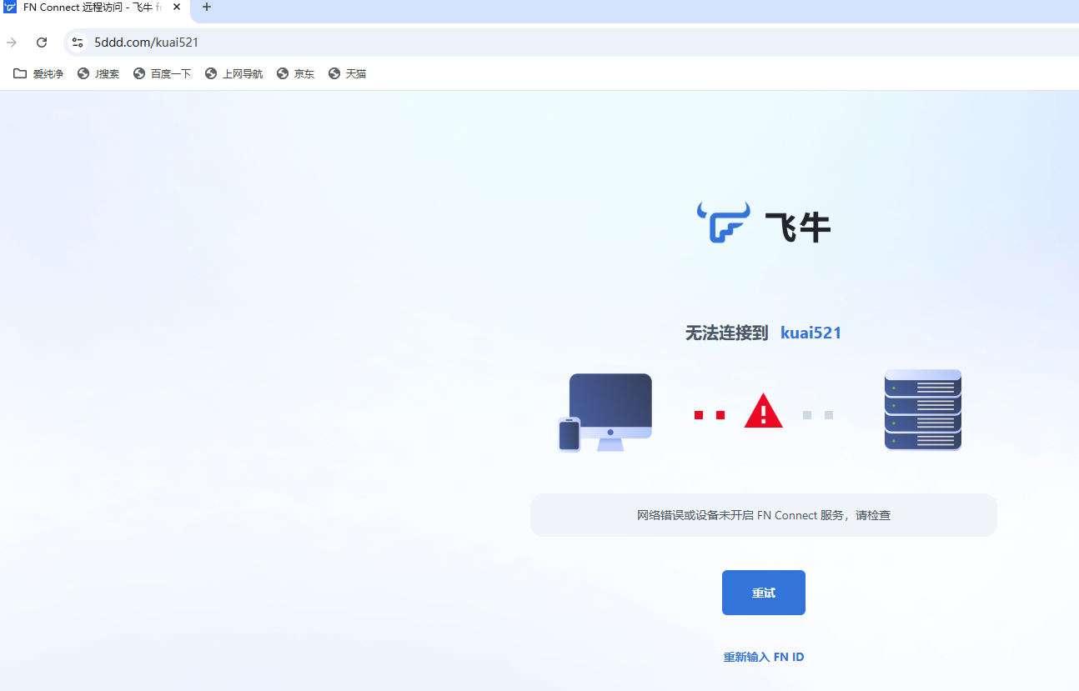The height and width of the screenshot is (691, 1079).
Task: Reload the current page
Action: (x=42, y=43)
